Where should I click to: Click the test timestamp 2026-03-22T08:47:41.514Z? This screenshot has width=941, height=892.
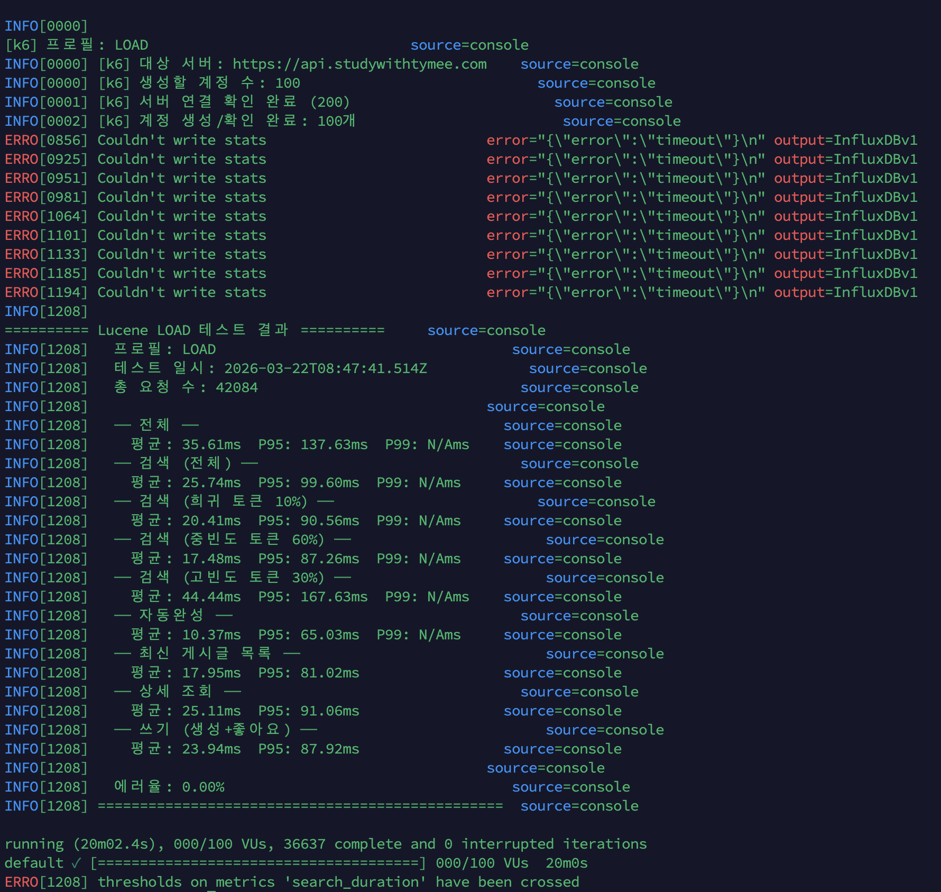coord(325,368)
